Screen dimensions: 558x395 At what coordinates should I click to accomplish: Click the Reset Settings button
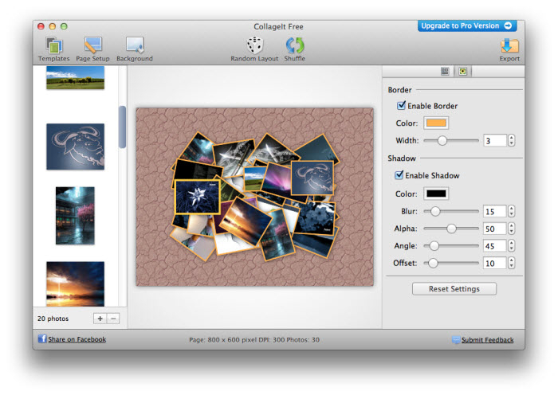click(454, 288)
